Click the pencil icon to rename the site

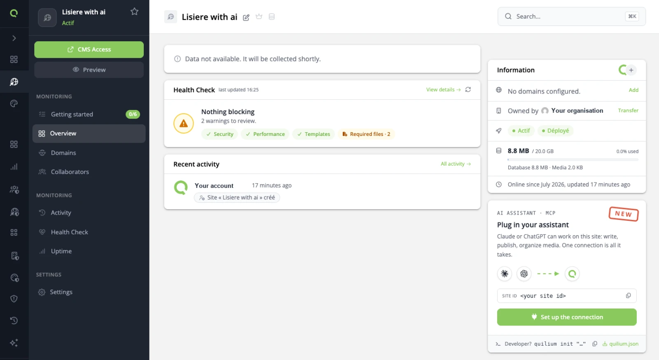pos(246,17)
